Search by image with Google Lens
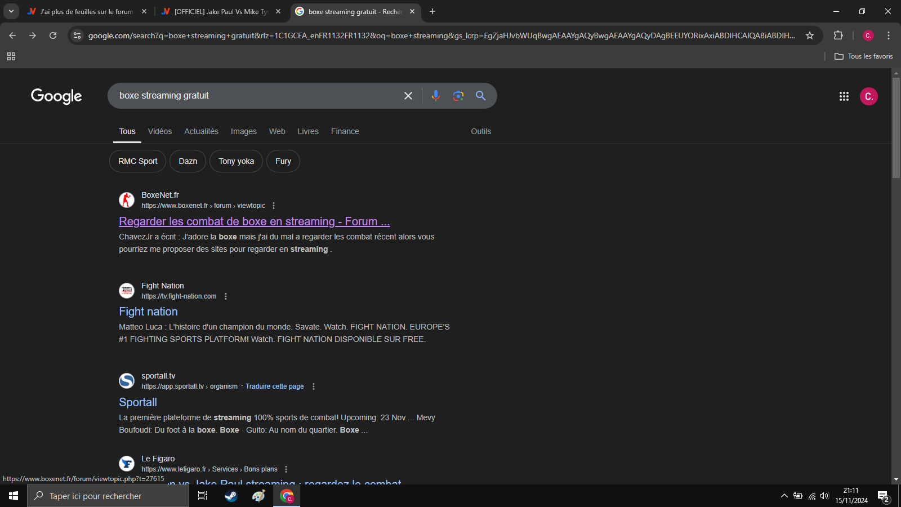The height and width of the screenshot is (507, 901). (458, 96)
